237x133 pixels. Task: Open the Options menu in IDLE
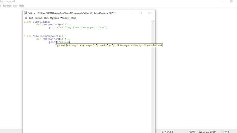pos(54,18)
